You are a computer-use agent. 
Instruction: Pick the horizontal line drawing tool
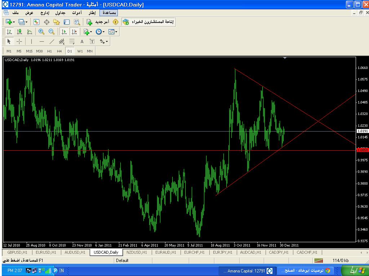tap(41, 41)
